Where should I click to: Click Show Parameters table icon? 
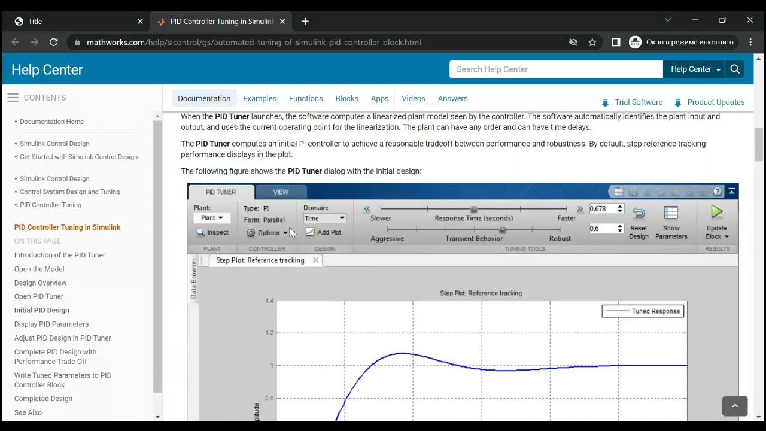[x=671, y=213]
